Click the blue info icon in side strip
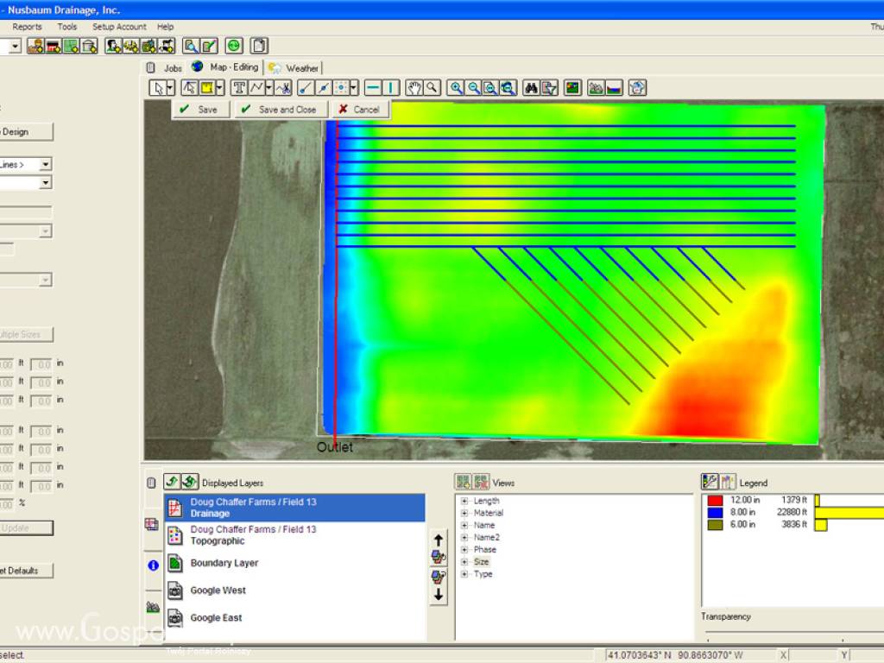 [x=153, y=565]
